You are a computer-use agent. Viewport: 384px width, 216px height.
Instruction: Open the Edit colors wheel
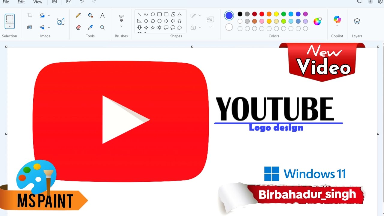pyautogui.click(x=317, y=21)
